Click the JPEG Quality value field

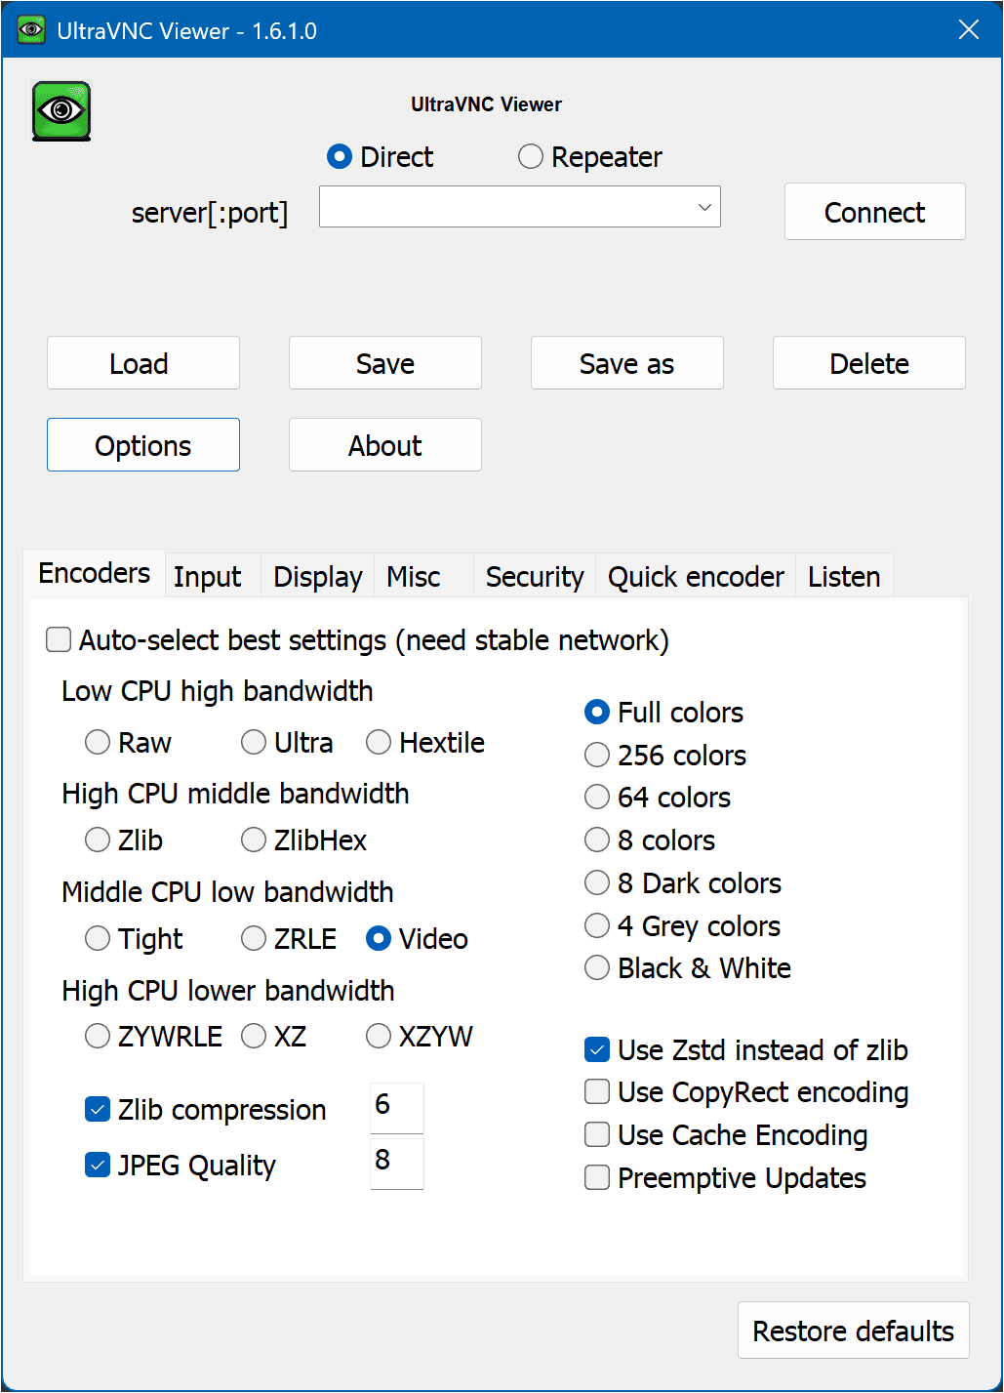(396, 1163)
